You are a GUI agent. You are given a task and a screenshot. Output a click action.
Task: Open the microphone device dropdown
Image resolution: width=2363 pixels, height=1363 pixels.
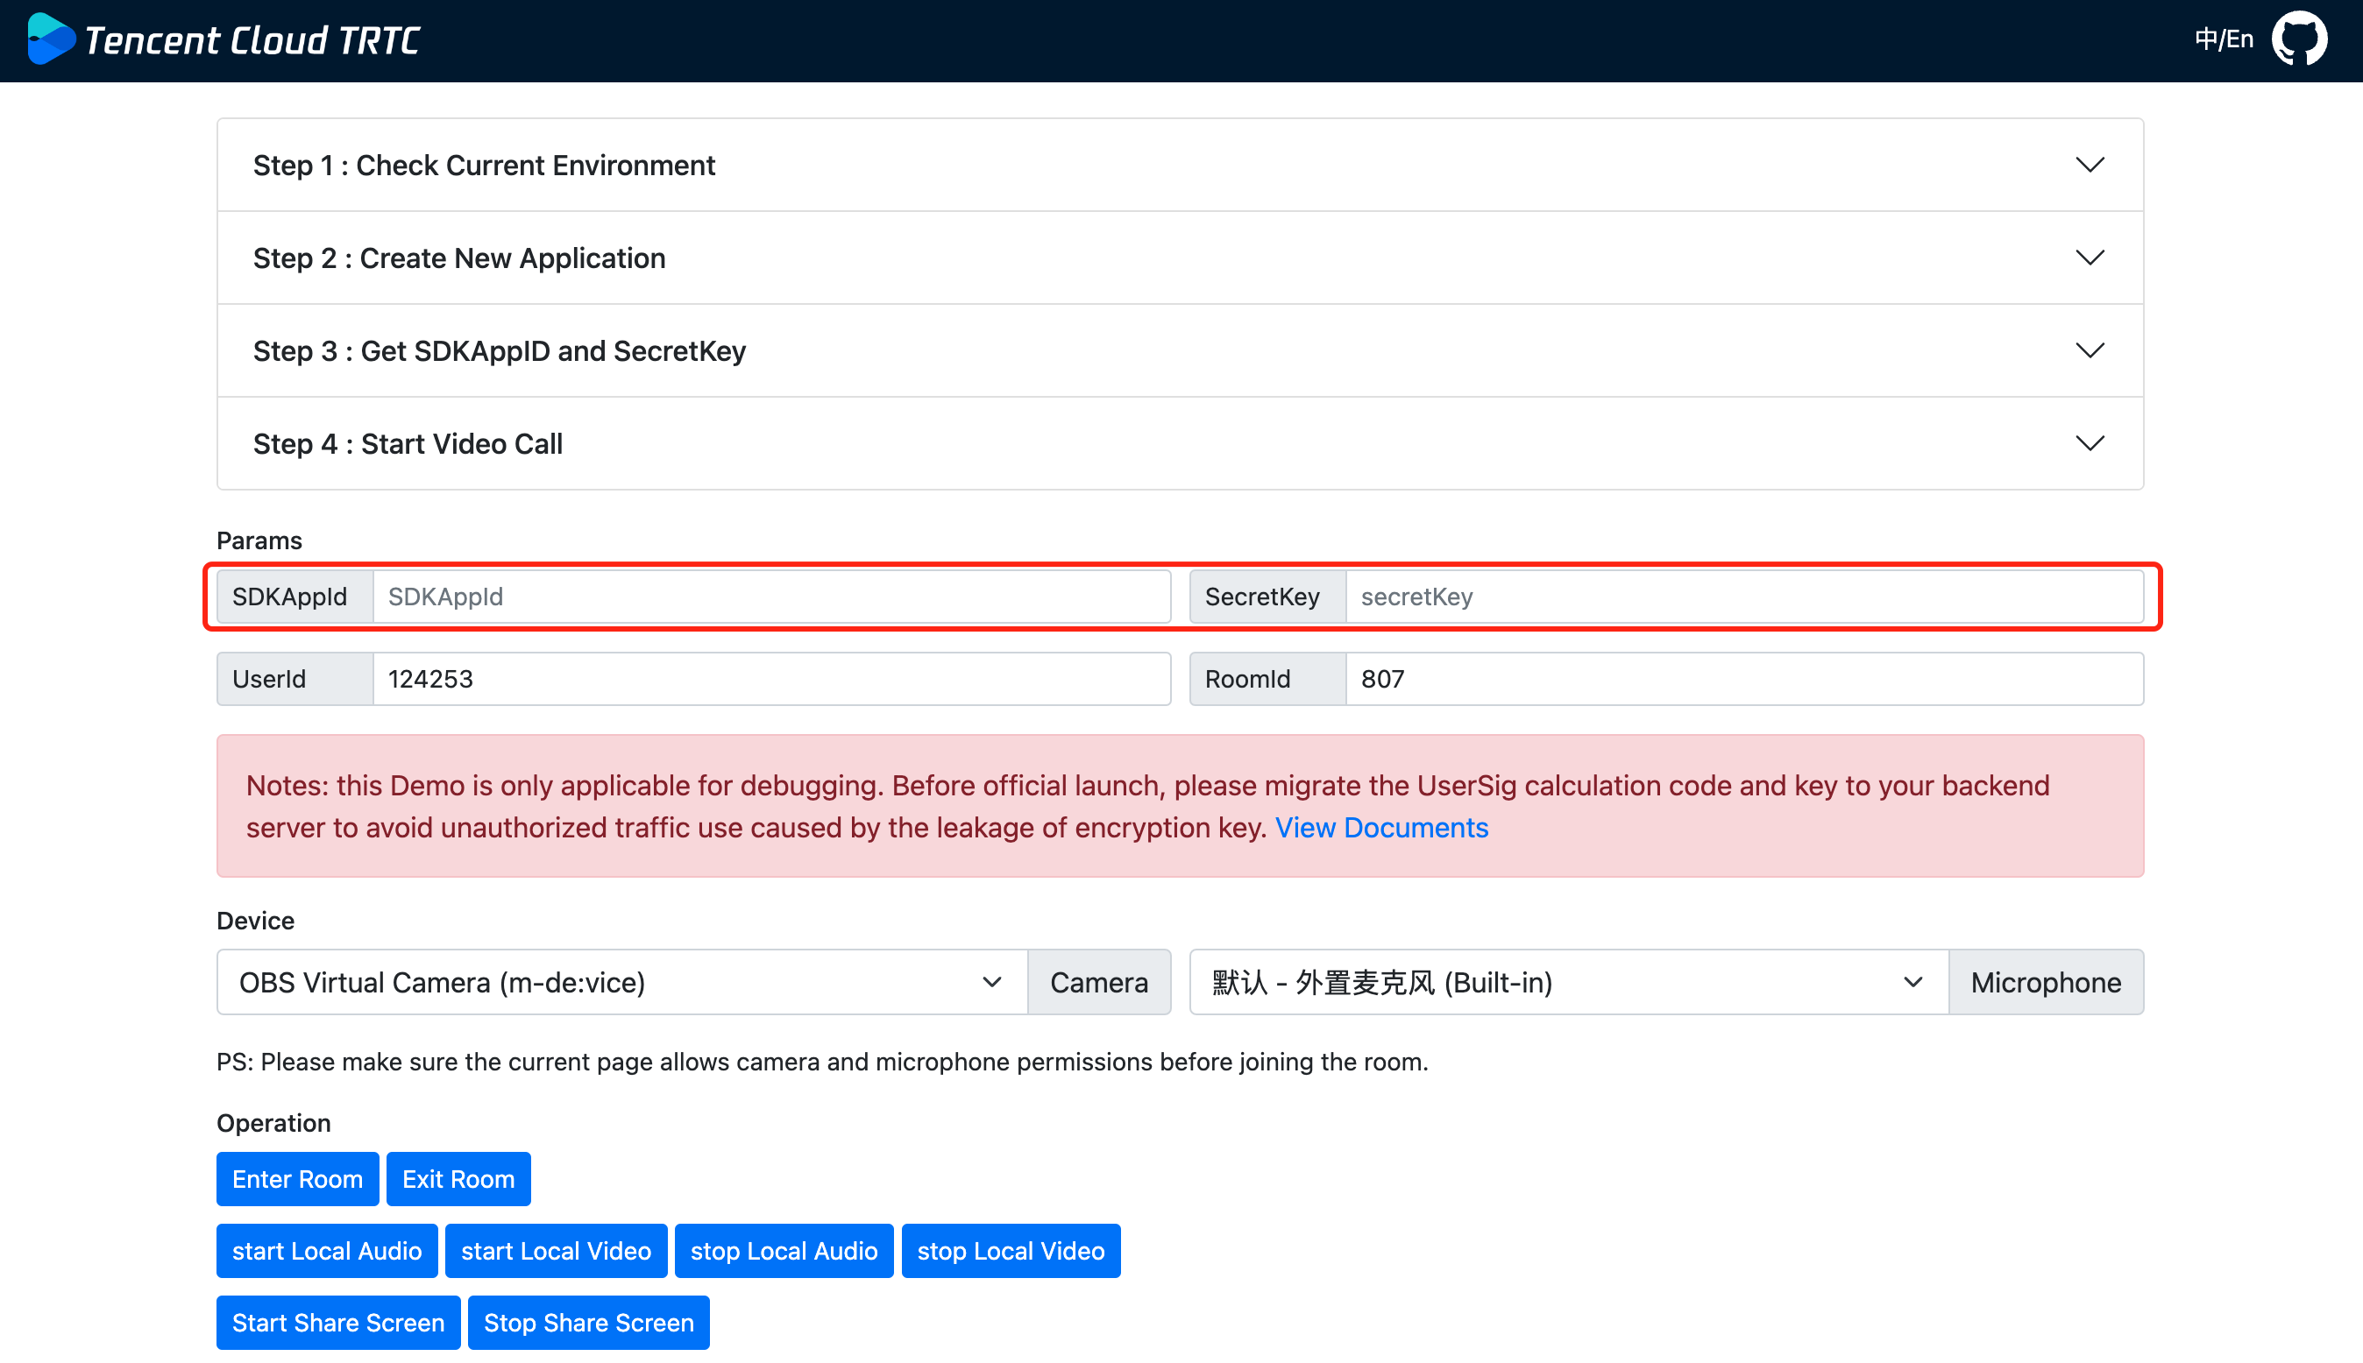coord(1569,982)
